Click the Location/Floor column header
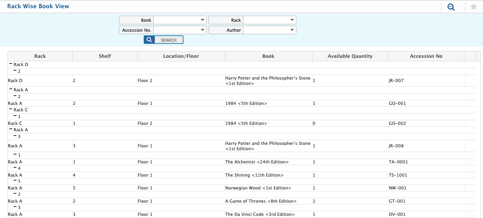The height and width of the screenshot is (218, 483). coord(181,56)
